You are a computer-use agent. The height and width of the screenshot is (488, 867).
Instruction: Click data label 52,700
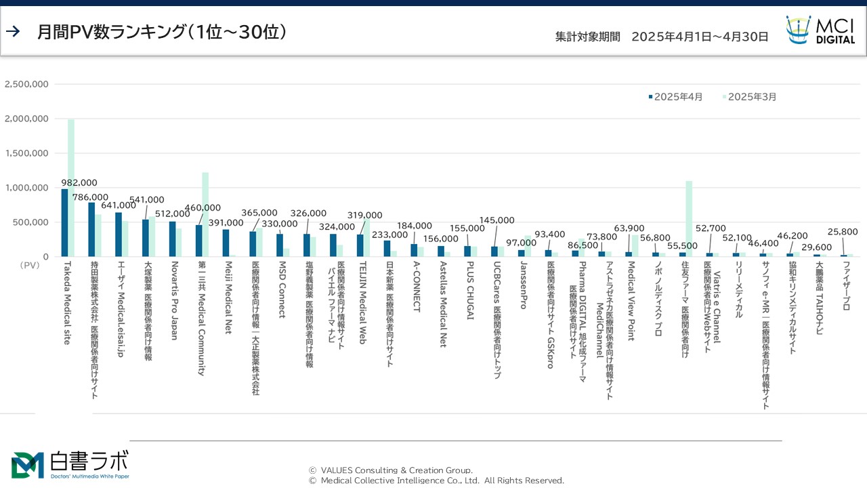tap(711, 228)
